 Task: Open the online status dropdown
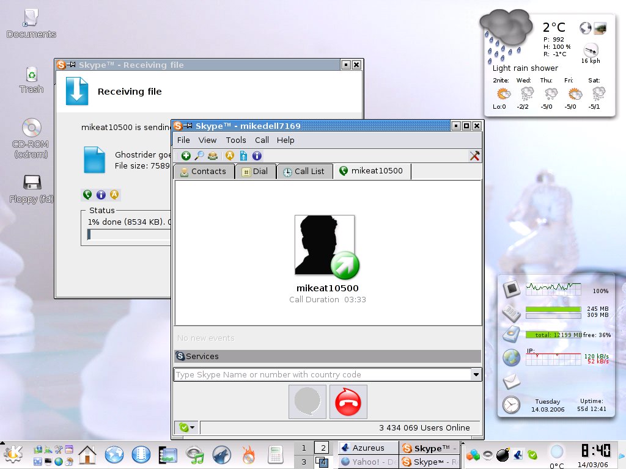[186, 427]
